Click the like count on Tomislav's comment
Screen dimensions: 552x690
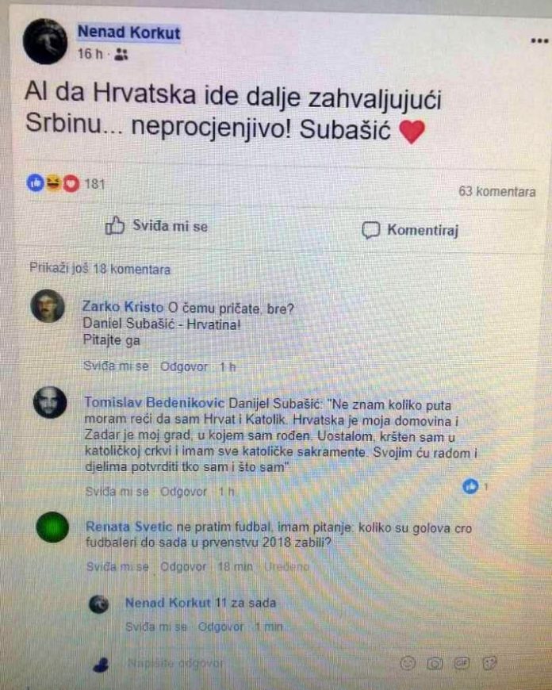point(475,486)
